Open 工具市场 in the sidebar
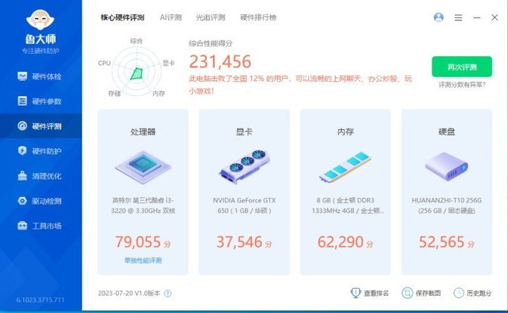508x313 pixels. pos(41,226)
